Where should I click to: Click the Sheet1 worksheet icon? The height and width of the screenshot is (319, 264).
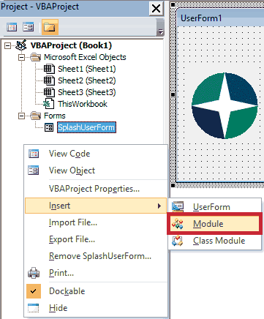point(49,69)
